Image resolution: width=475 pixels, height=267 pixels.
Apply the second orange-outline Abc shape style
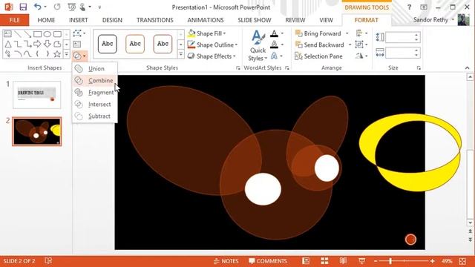click(135, 44)
